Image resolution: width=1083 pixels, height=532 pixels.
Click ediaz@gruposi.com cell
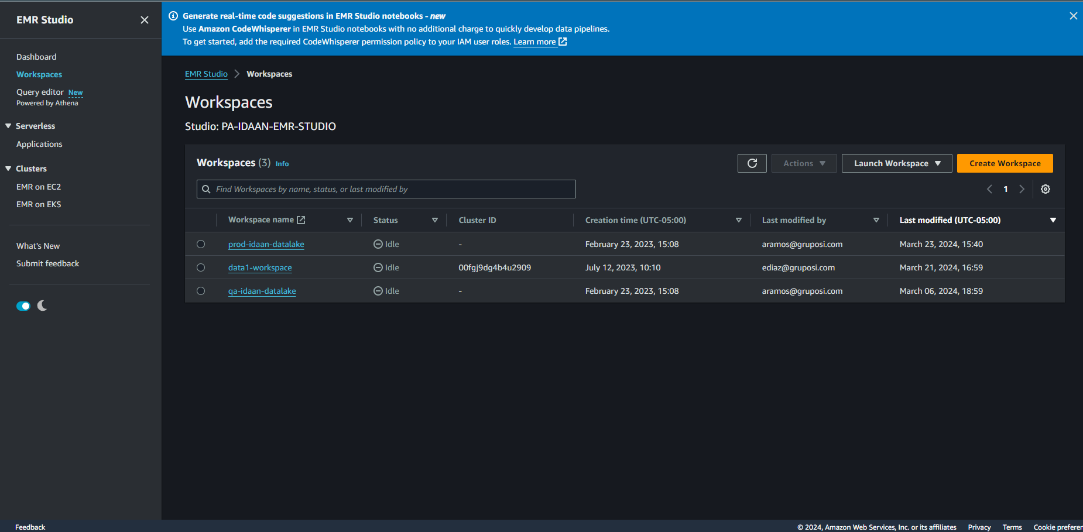pos(798,267)
